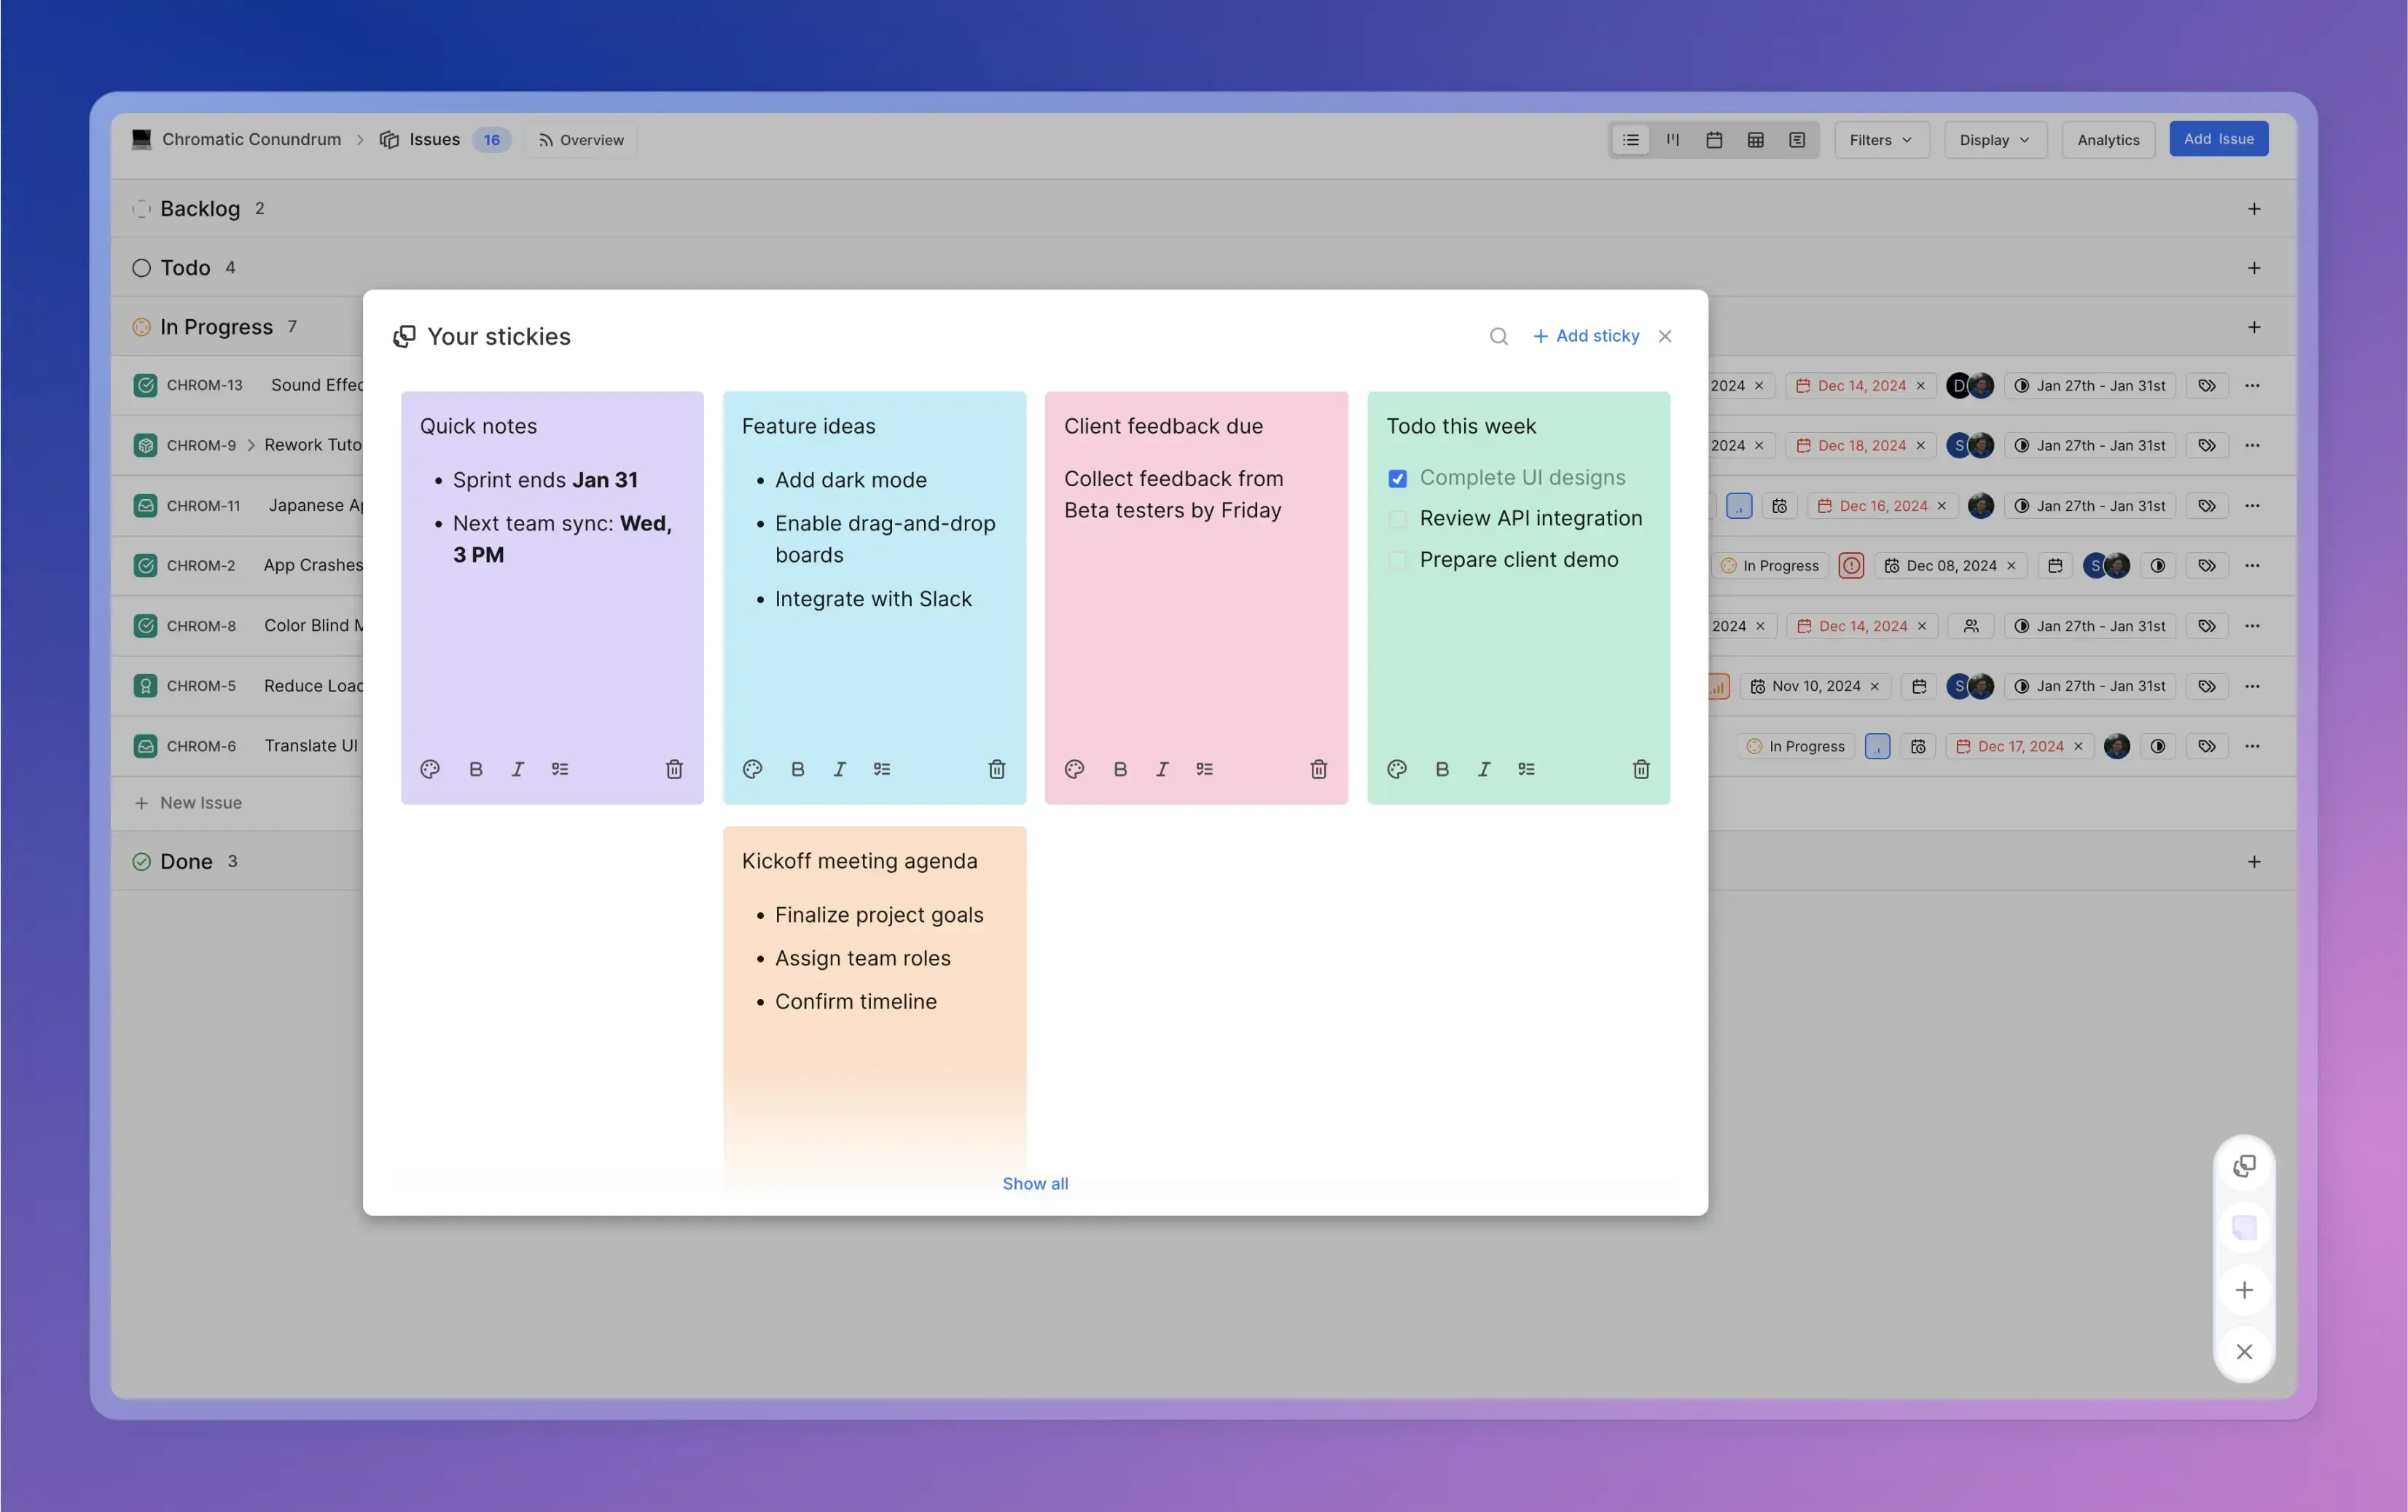Open the color palette for Client feedback sticky
Viewport: 2408px width, 1512px height.
(x=1074, y=768)
